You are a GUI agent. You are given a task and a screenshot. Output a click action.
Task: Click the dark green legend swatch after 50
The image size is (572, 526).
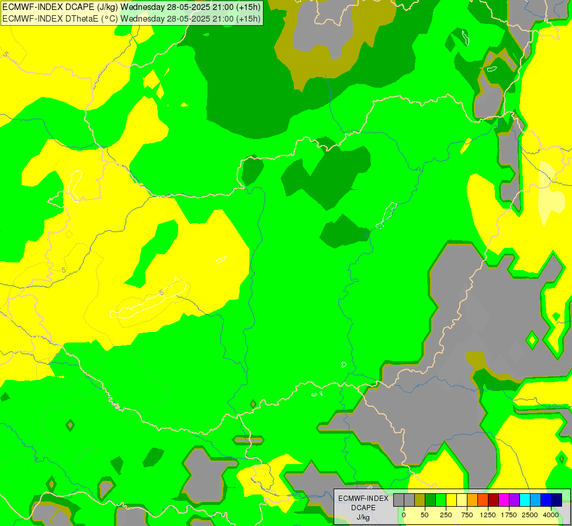point(431,500)
